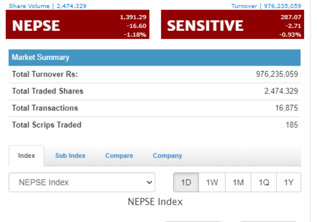The height and width of the screenshot is (222, 317).
Task: Click the NEPSE index red panel
Action: [77, 24]
